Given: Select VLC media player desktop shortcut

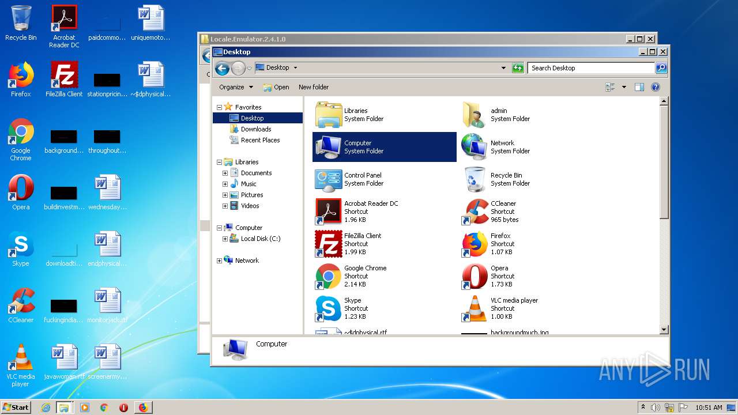Looking at the screenshot, I should [x=21, y=365].
